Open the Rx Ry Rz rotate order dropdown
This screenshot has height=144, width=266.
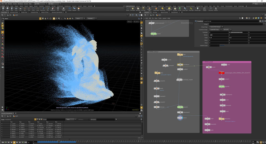(x=227, y=29)
